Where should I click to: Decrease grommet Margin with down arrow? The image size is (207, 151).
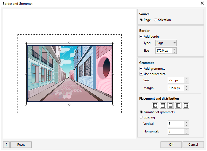coord(187,90)
